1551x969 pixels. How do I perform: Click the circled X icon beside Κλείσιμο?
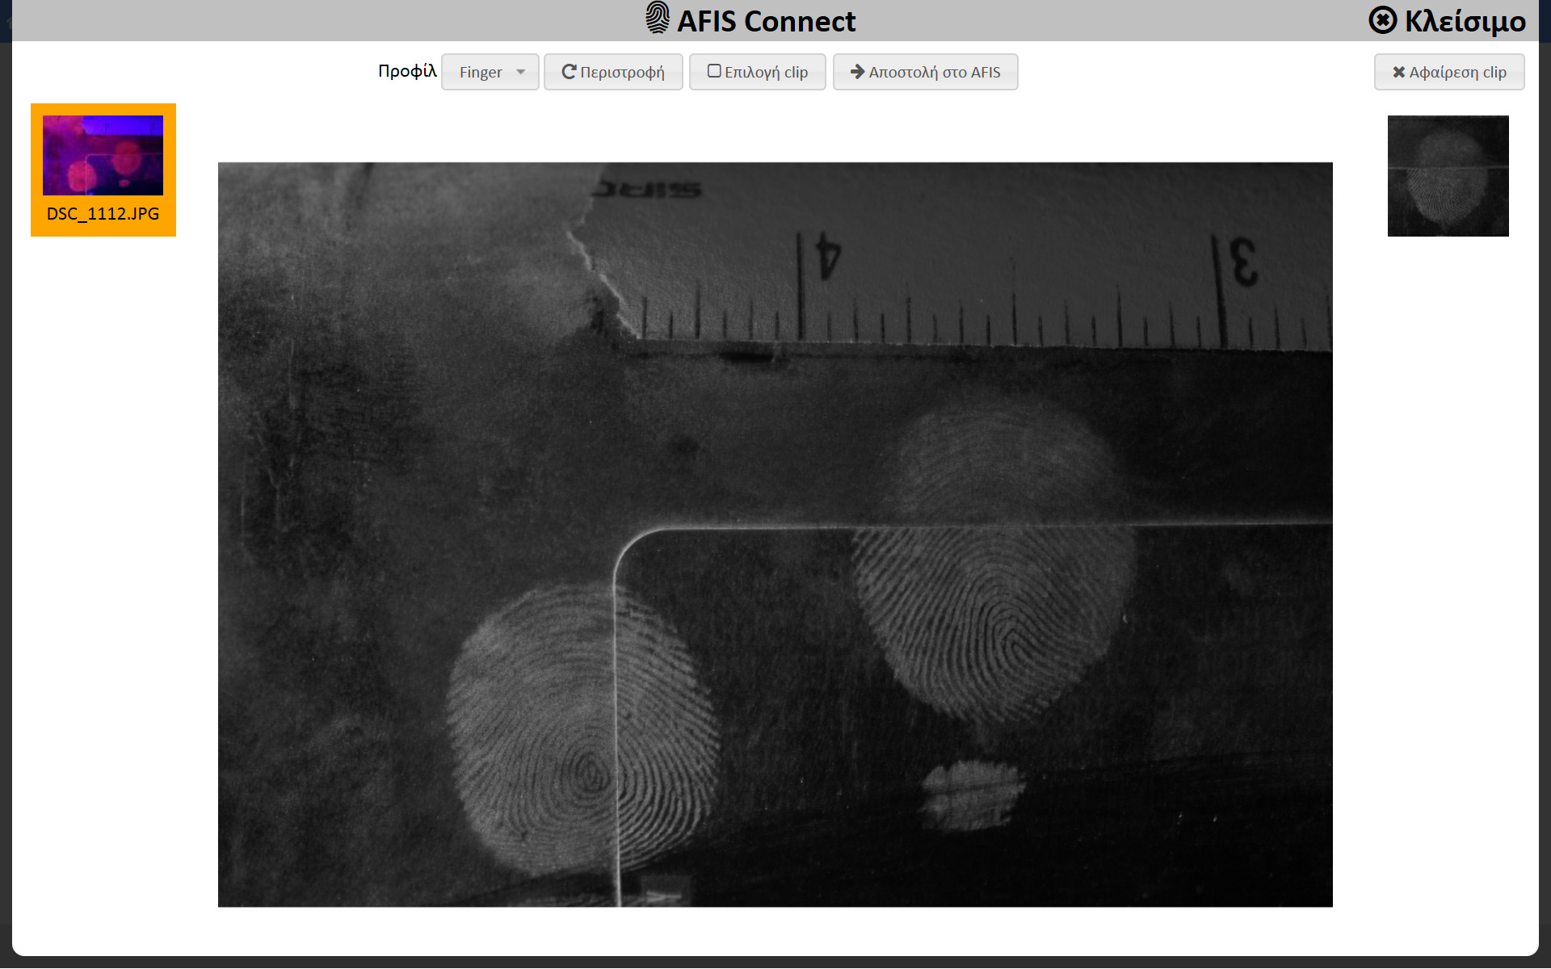[x=1382, y=20]
